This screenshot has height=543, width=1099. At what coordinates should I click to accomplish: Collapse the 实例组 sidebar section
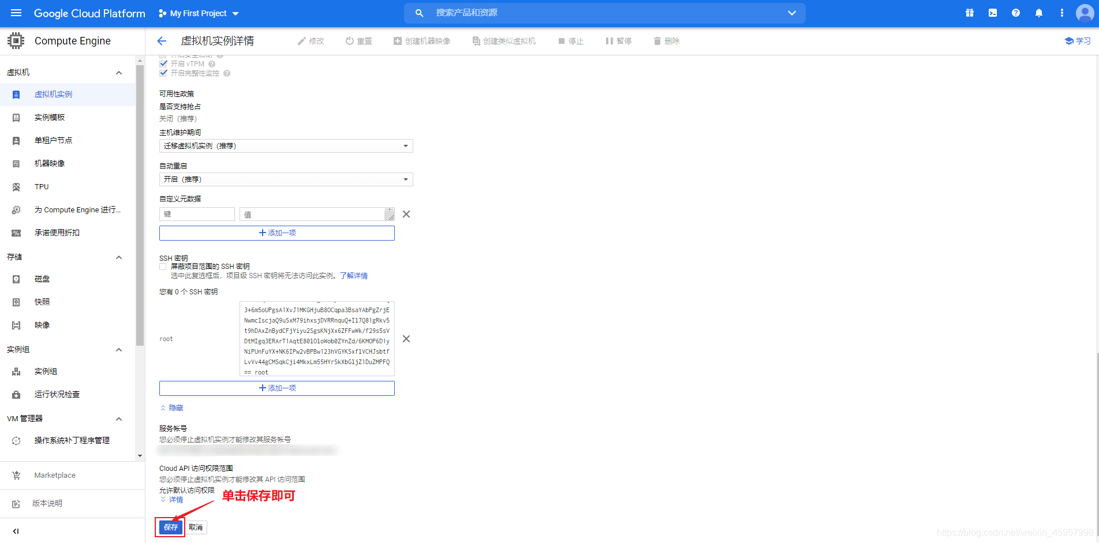tap(119, 349)
